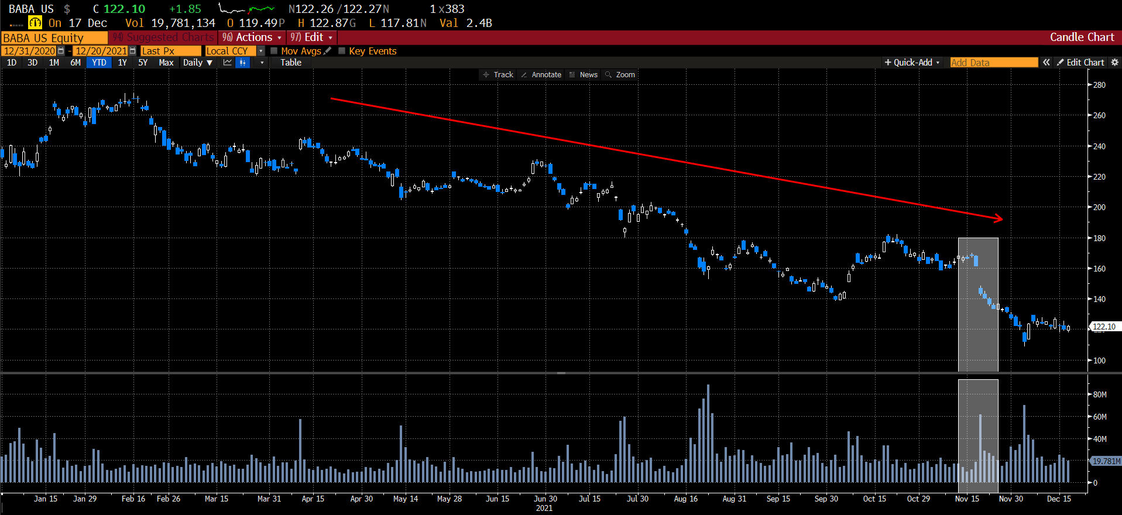Open chart settings gear icon
This screenshot has width=1122, height=515.
tap(1114, 63)
